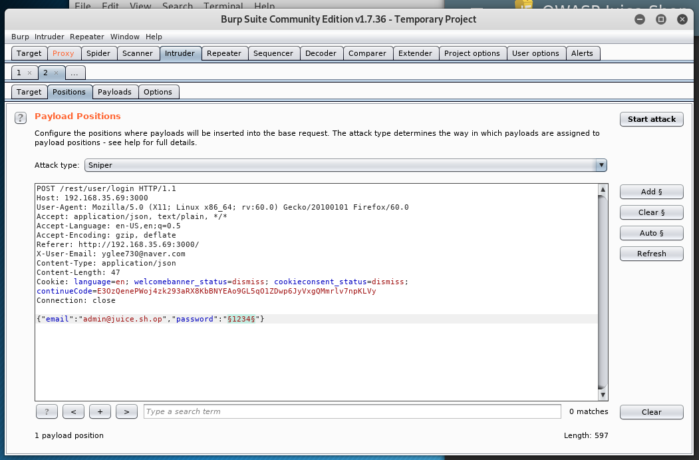Screen dimensions: 699x460
Task: Click the Host header line
Action: 92,198
